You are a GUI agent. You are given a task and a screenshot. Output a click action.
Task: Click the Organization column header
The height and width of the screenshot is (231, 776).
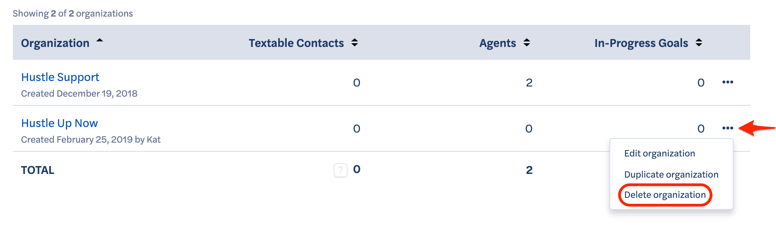[x=55, y=43]
